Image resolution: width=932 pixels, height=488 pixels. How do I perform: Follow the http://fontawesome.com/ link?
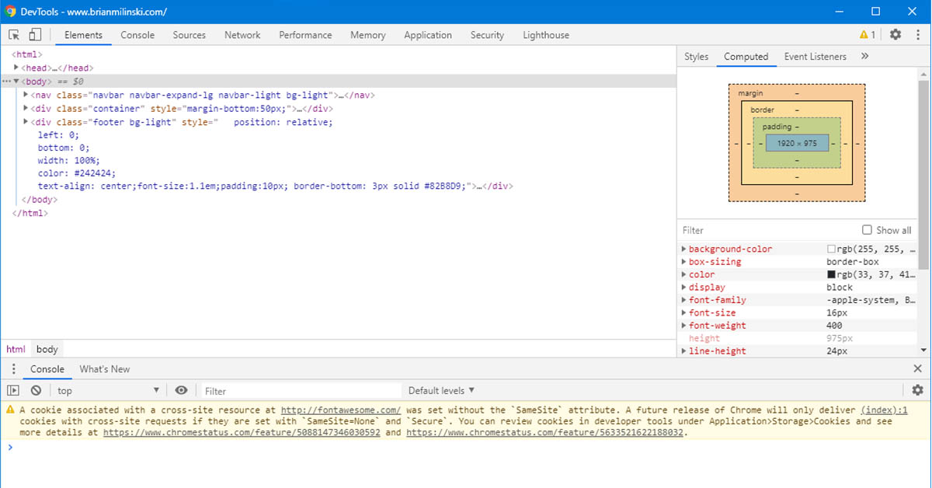pos(341,410)
